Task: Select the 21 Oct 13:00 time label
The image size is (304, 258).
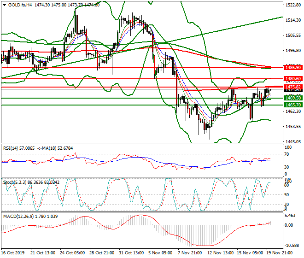Action: (x=43, y=253)
